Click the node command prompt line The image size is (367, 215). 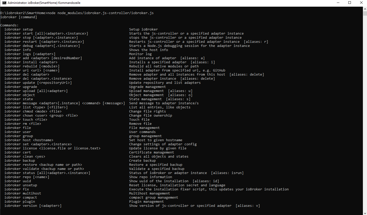pyautogui.click(x=77, y=13)
